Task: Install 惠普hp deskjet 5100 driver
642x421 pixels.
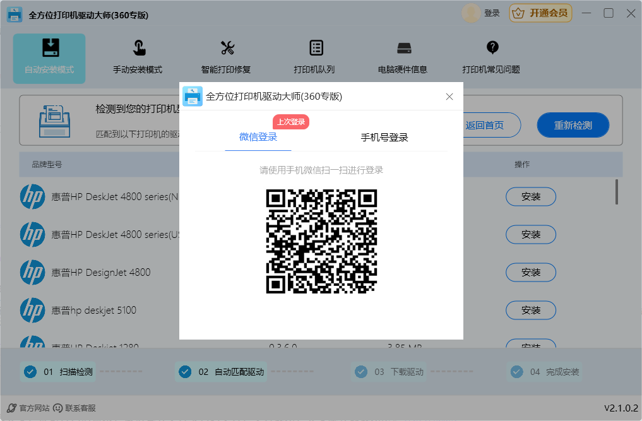Action: click(x=530, y=310)
